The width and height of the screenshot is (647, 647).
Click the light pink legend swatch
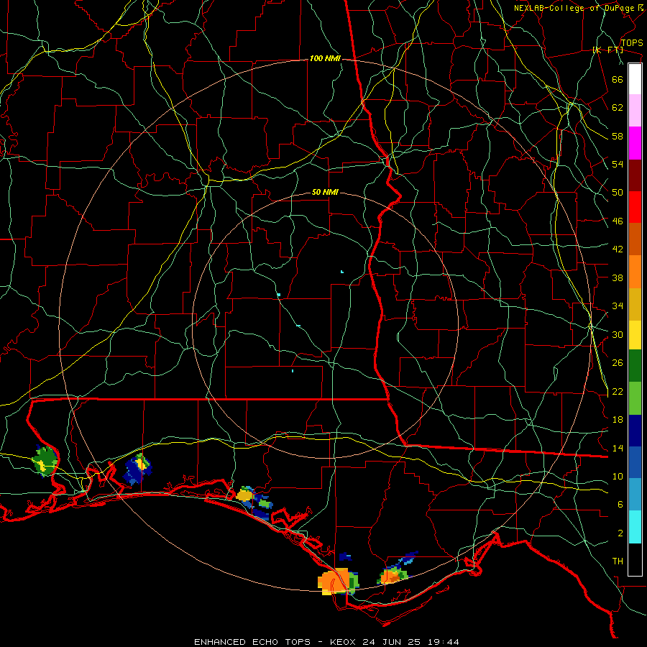coord(635,111)
